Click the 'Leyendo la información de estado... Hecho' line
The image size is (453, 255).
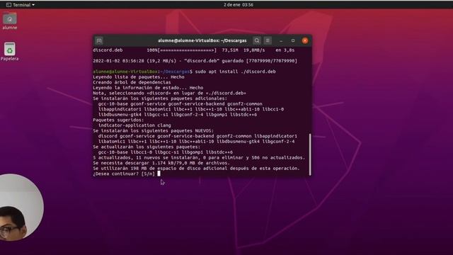pyautogui.click(x=148, y=88)
